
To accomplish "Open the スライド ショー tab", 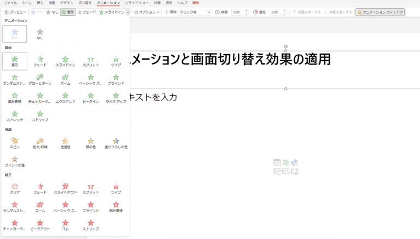I will click(137, 3).
